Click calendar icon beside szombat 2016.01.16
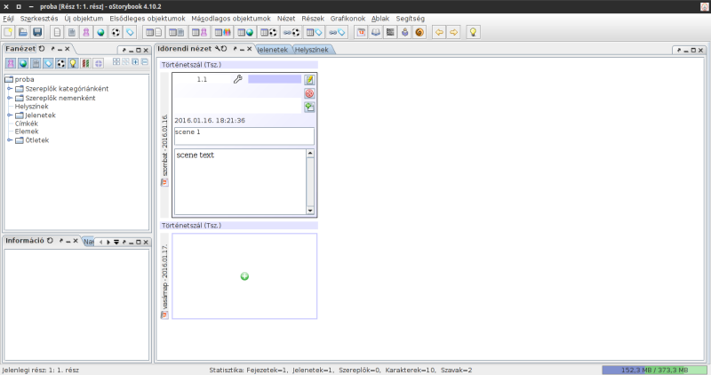The height and width of the screenshot is (375, 711). click(x=164, y=182)
